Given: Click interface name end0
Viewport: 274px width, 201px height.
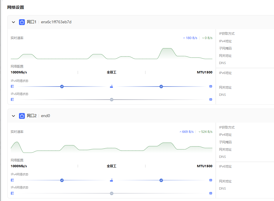Looking at the screenshot, I should click(46, 116).
